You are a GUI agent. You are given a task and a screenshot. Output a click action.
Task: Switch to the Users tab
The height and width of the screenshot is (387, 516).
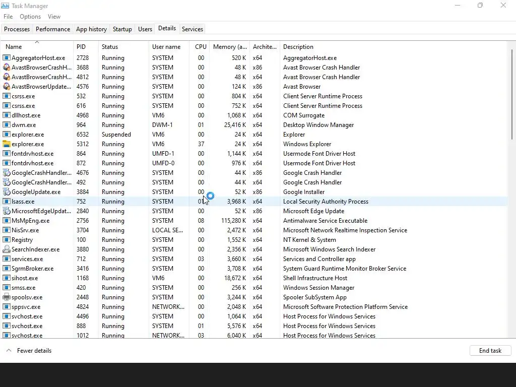point(145,29)
